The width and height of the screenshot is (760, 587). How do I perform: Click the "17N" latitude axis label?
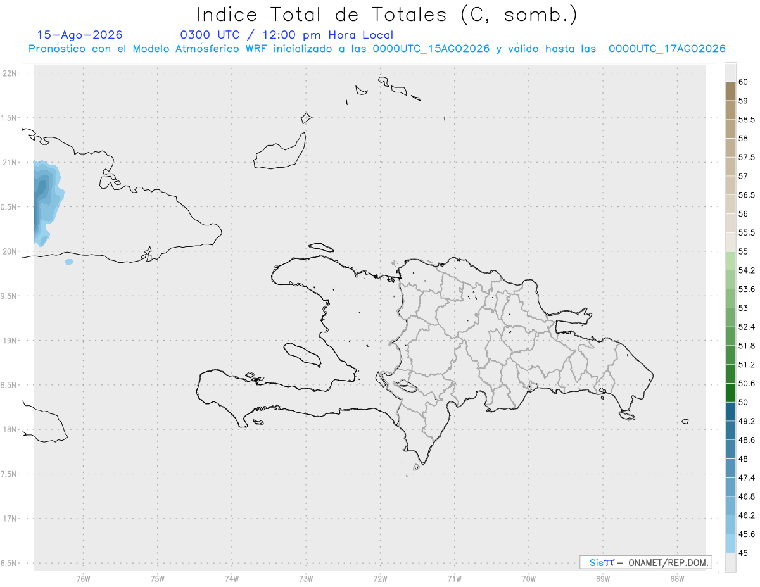(x=11, y=519)
